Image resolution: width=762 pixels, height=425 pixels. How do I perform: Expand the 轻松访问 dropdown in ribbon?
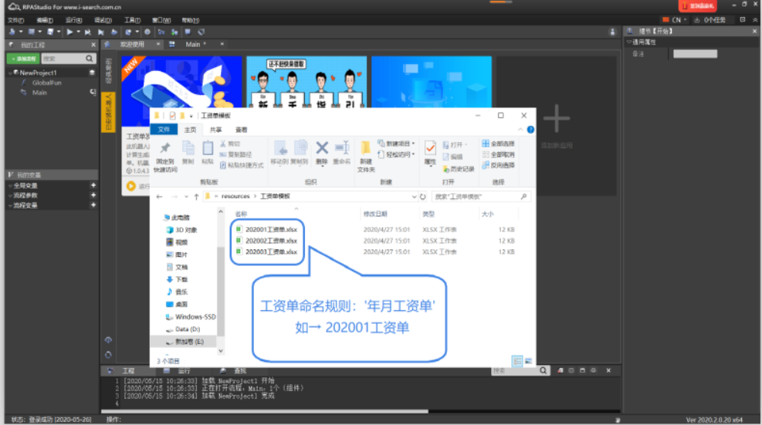tap(413, 154)
